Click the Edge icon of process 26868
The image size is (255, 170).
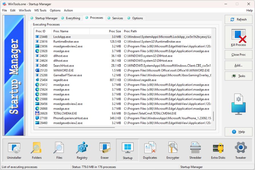coord(37,108)
